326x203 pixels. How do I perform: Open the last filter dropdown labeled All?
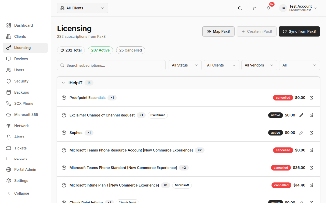coord(300,65)
